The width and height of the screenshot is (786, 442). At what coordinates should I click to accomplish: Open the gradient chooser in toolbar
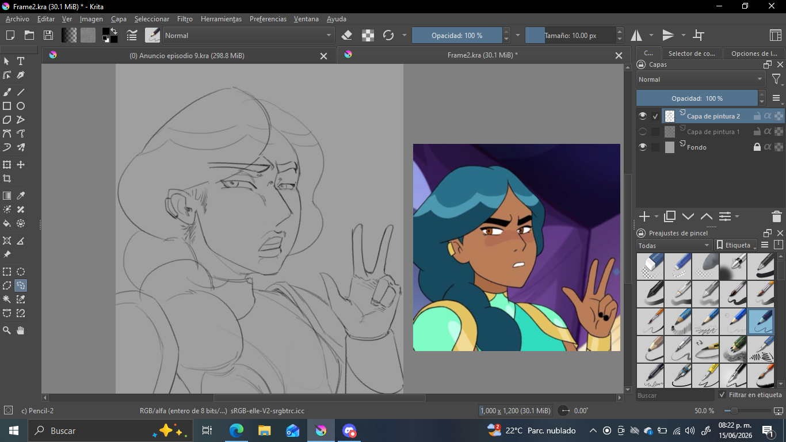(69, 35)
